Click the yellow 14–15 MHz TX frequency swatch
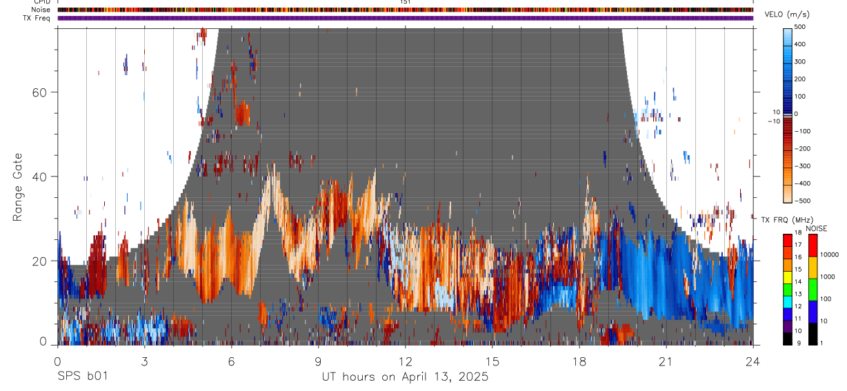 click(787, 277)
